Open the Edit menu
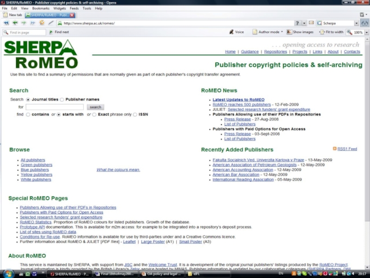Screen dimensions: 370x278 14,8
